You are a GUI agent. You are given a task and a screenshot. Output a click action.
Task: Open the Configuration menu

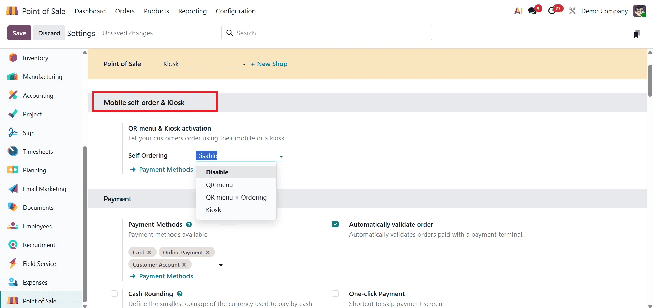pyautogui.click(x=235, y=11)
